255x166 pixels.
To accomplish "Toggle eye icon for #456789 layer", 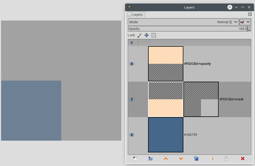I will click(x=132, y=135).
